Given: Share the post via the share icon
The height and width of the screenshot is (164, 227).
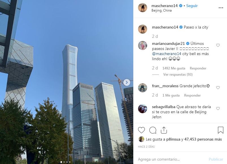Looking at the screenshot, I should point(164,130).
